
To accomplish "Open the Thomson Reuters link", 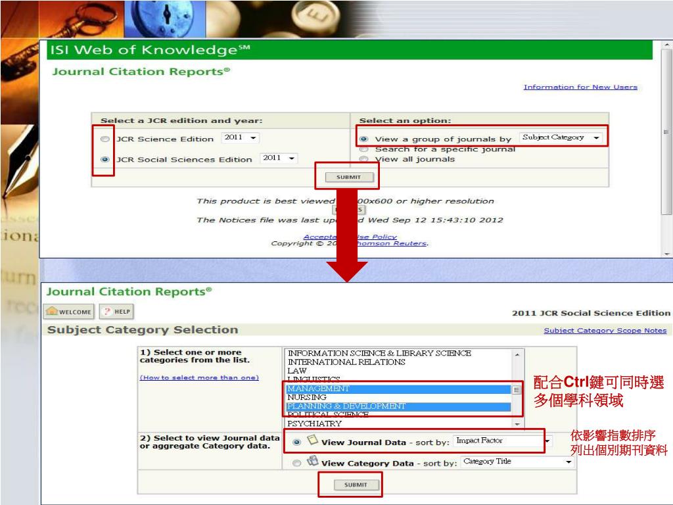I will click(392, 243).
